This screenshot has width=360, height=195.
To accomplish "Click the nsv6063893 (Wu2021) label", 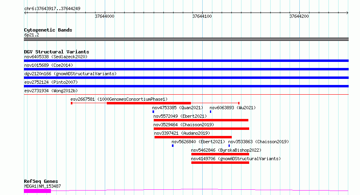I will pos(233,108).
